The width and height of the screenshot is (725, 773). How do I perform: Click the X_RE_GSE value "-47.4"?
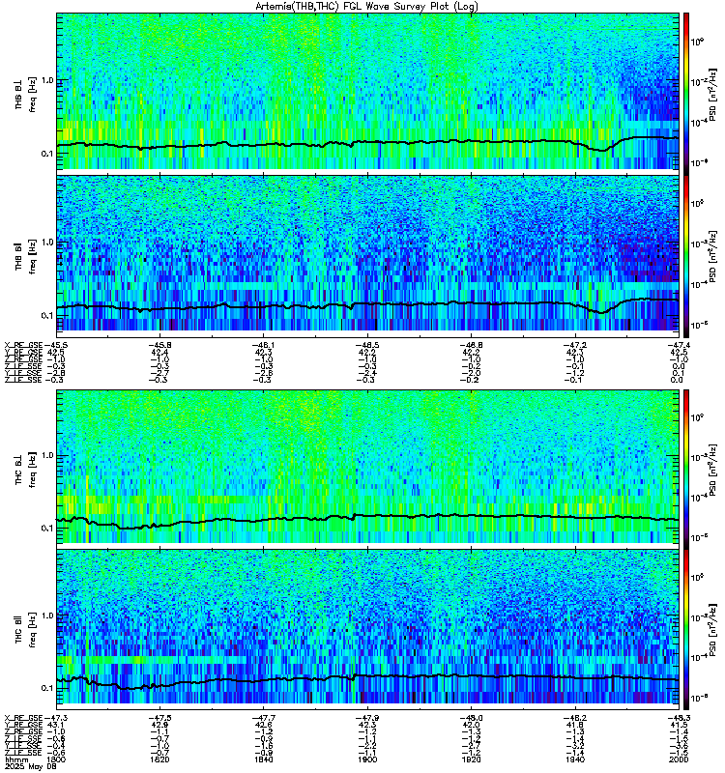679,345
